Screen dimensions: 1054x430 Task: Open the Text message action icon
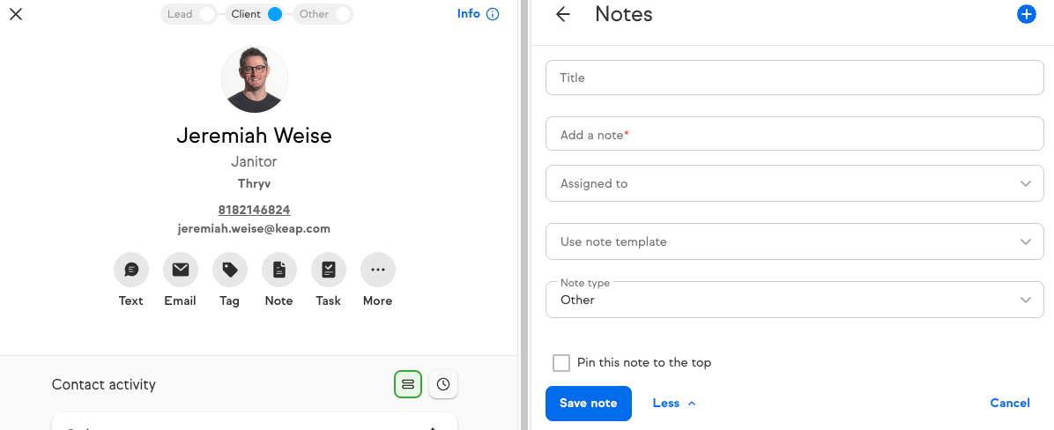[131, 271]
